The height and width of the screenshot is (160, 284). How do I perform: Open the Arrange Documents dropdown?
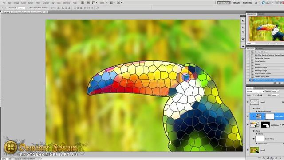[112, 3]
